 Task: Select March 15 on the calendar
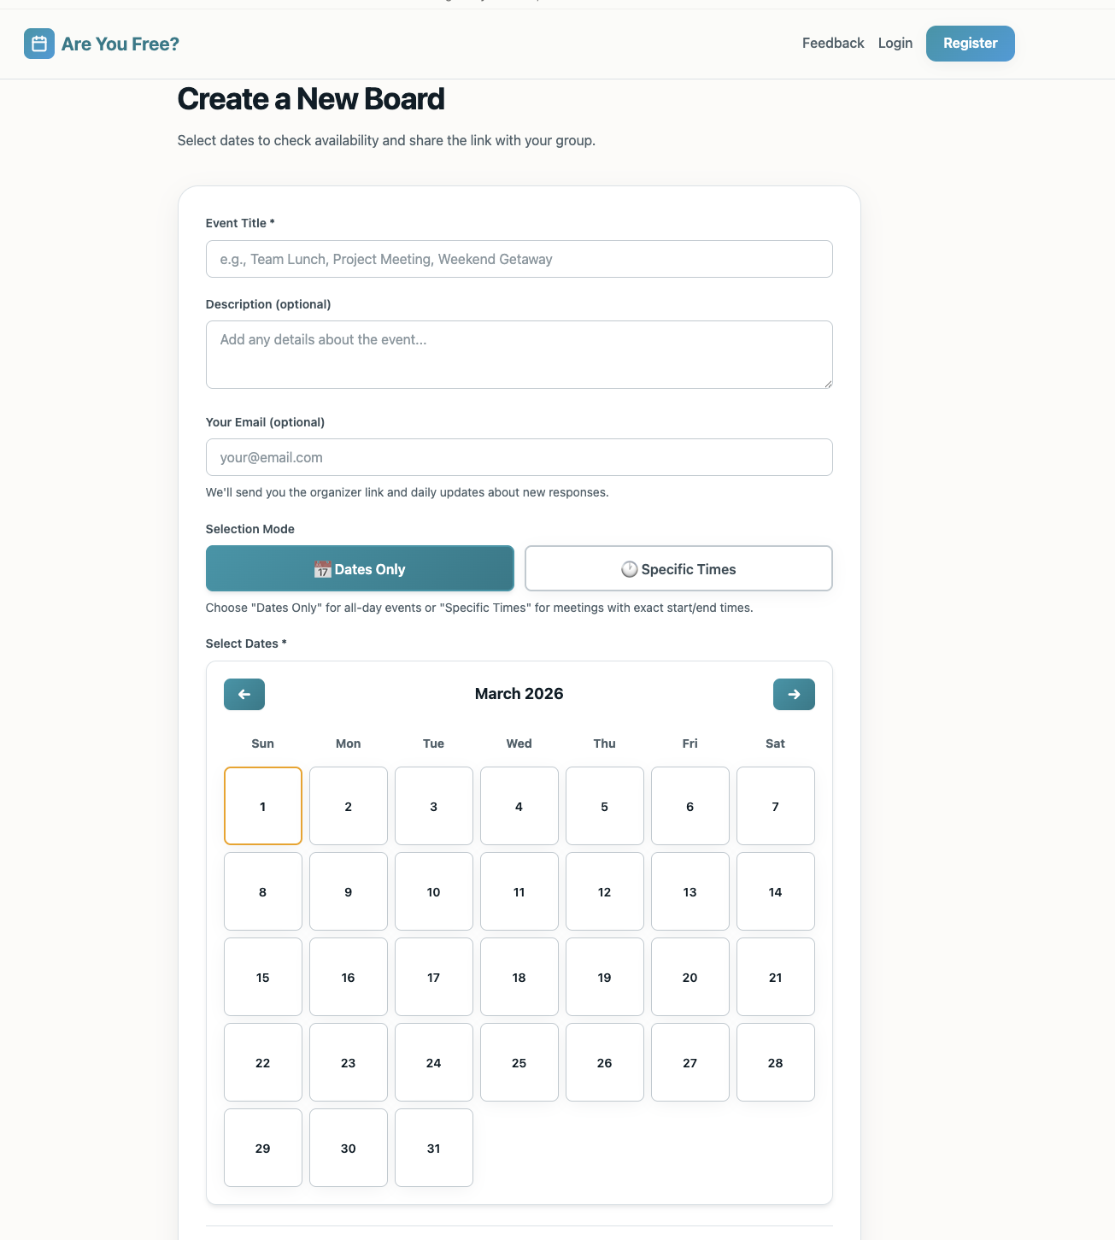tap(262, 977)
